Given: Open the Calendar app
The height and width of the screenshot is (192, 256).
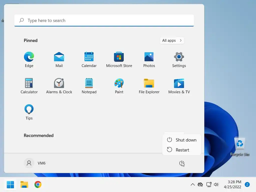Looking at the screenshot, I should (89, 59).
